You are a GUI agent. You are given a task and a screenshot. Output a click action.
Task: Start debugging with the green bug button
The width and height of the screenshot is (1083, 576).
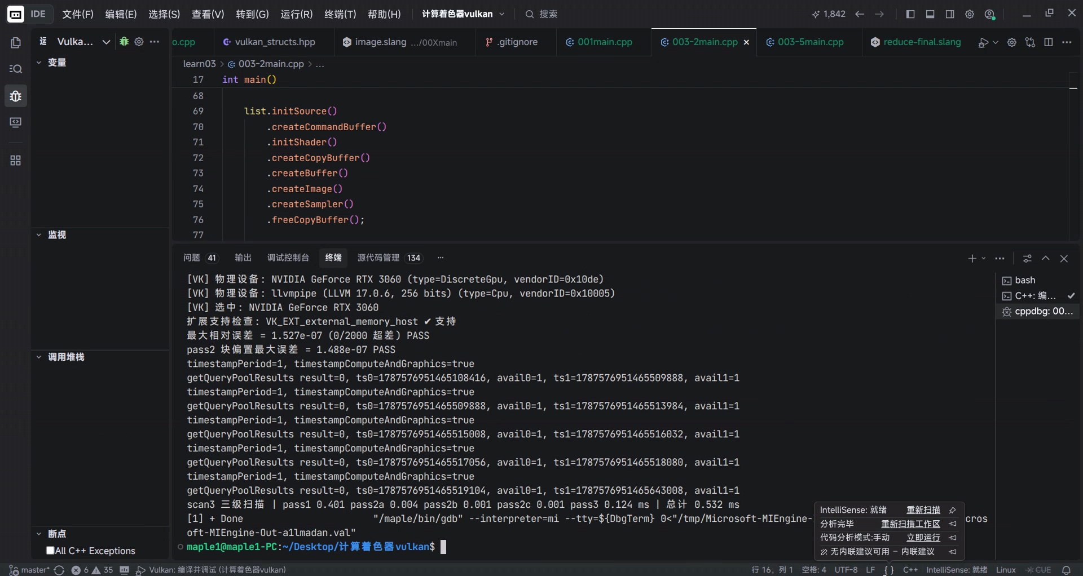pyautogui.click(x=124, y=42)
